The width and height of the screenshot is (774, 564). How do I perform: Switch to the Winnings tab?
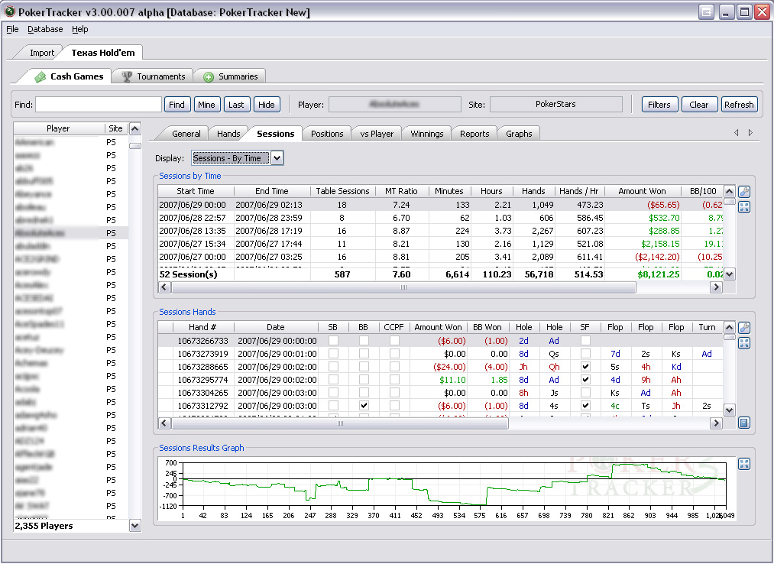426,134
